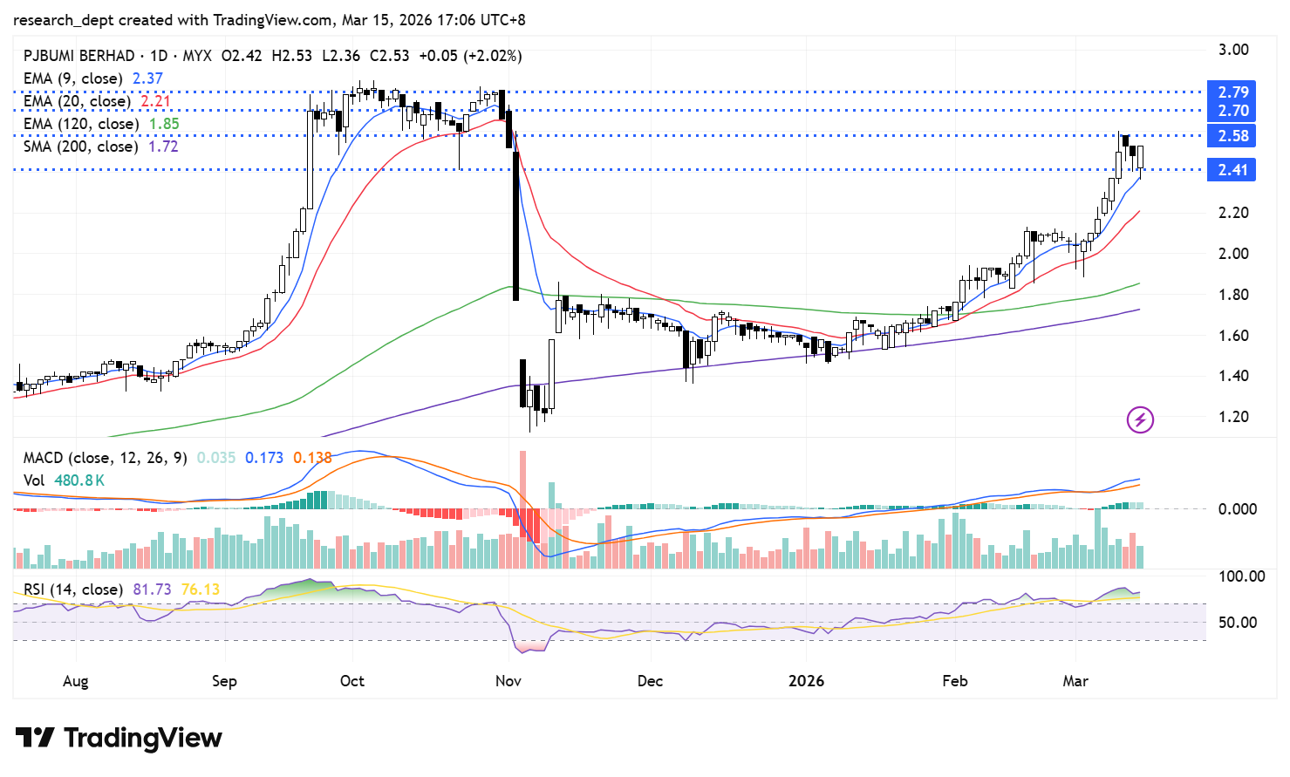Click the 2.58 resistance price label
Viewport: 1290px width, 777px height.
[1232, 136]
